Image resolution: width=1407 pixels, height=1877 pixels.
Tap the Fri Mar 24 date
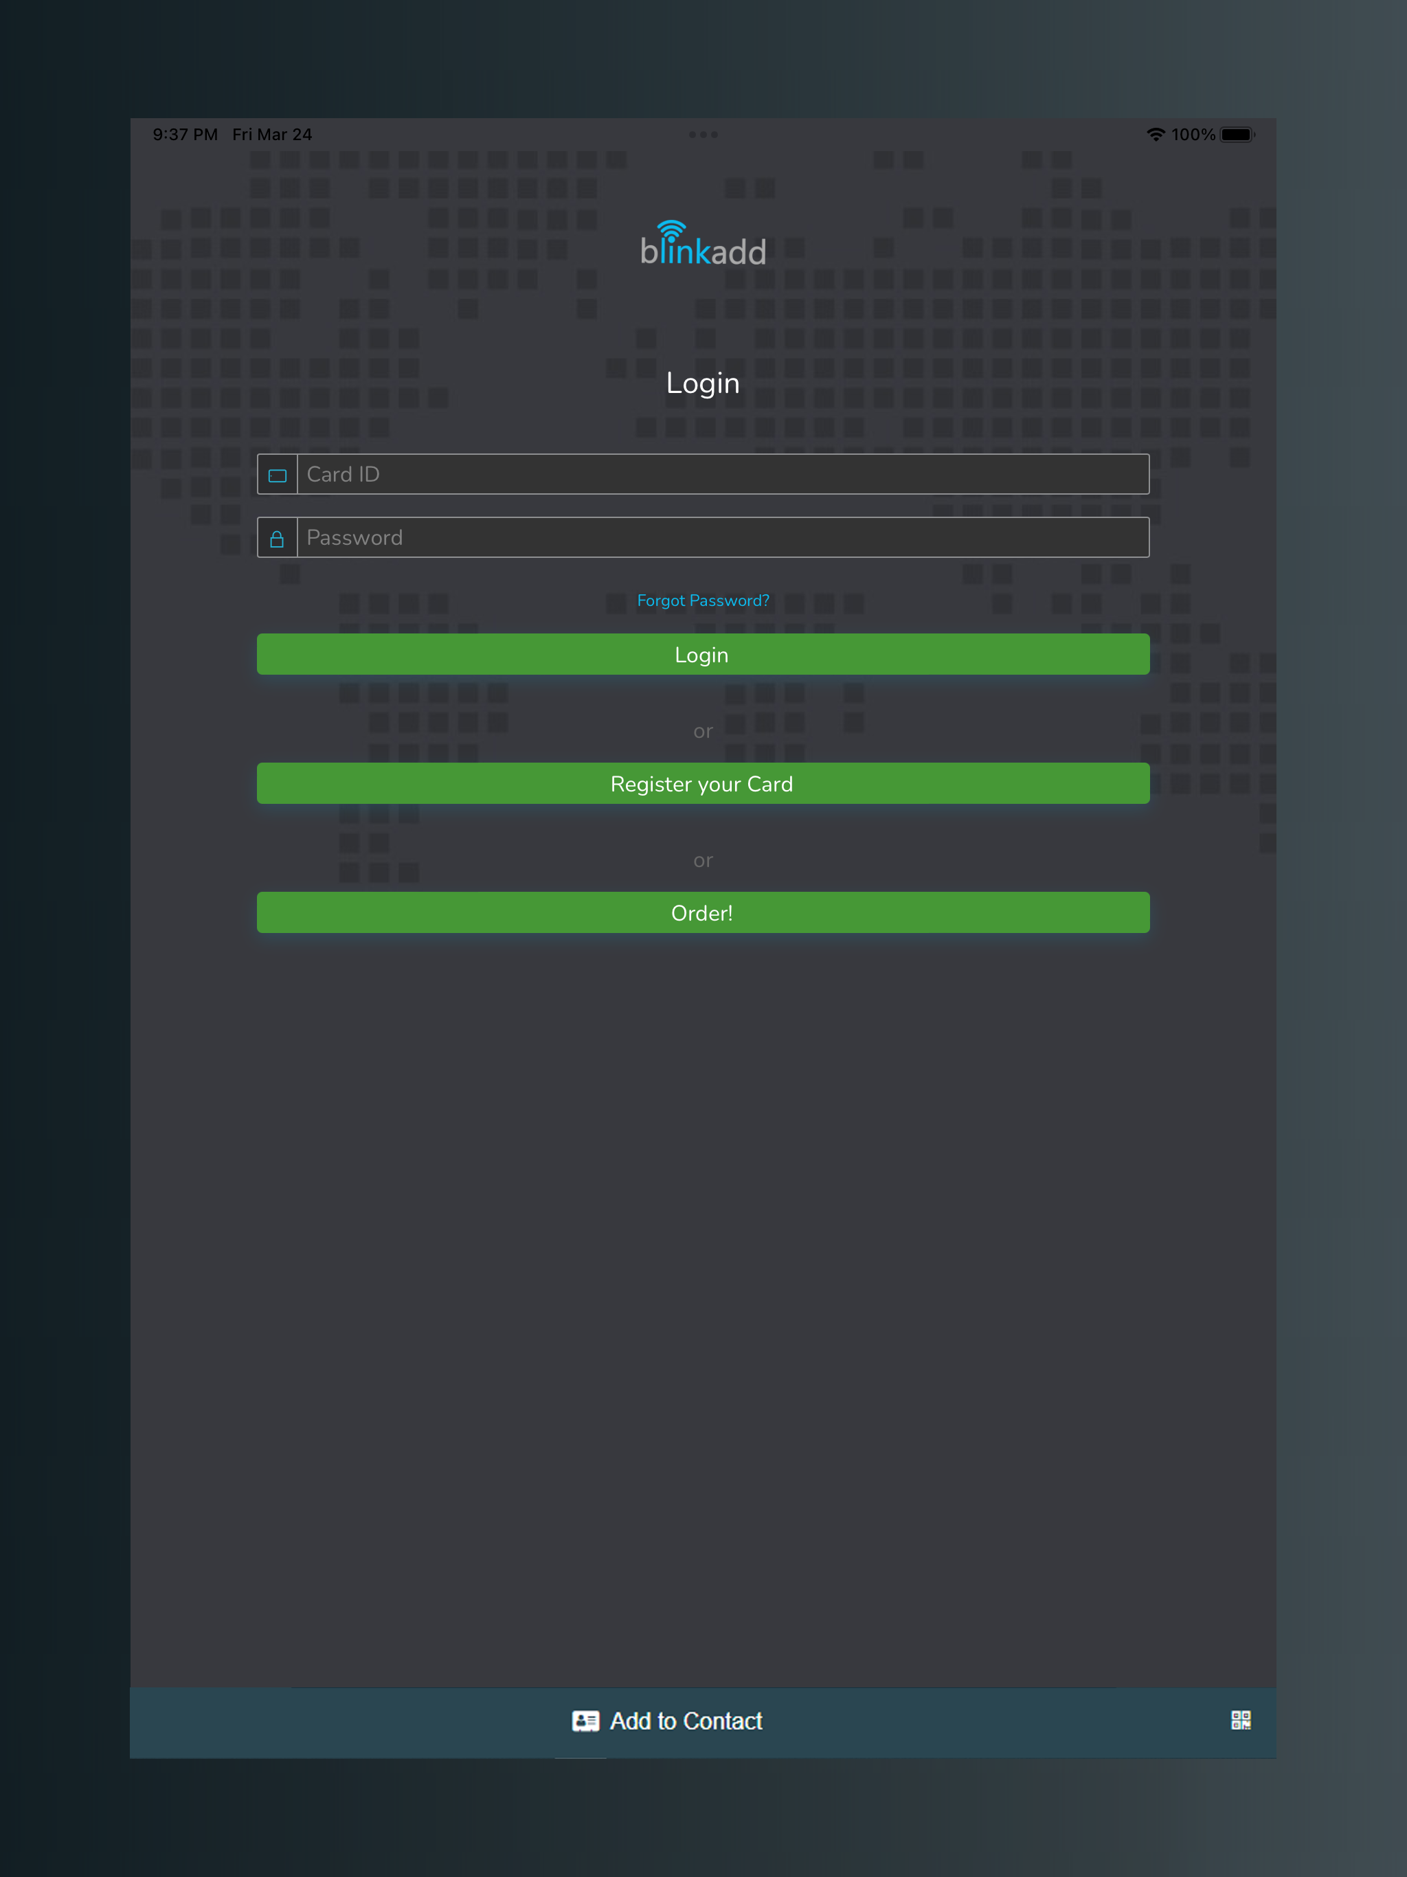pos(273,134)
